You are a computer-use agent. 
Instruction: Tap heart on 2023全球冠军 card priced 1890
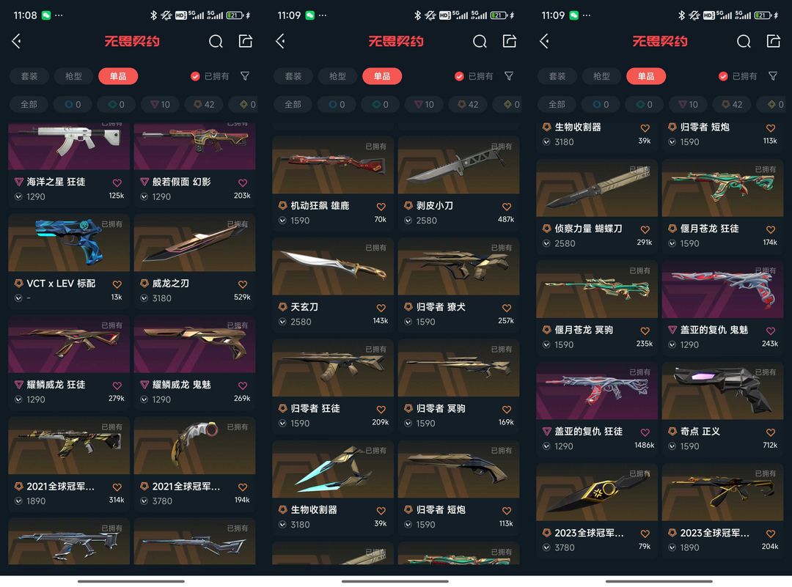[771, 534]
